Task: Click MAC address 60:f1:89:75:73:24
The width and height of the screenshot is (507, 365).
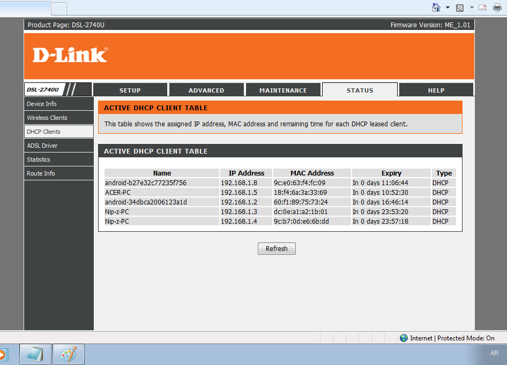Action: pos(301,202)
